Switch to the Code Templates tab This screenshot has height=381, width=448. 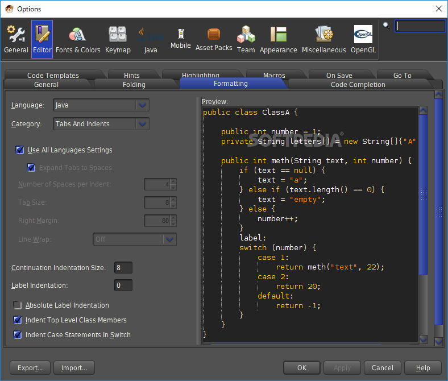coord(53,75)
